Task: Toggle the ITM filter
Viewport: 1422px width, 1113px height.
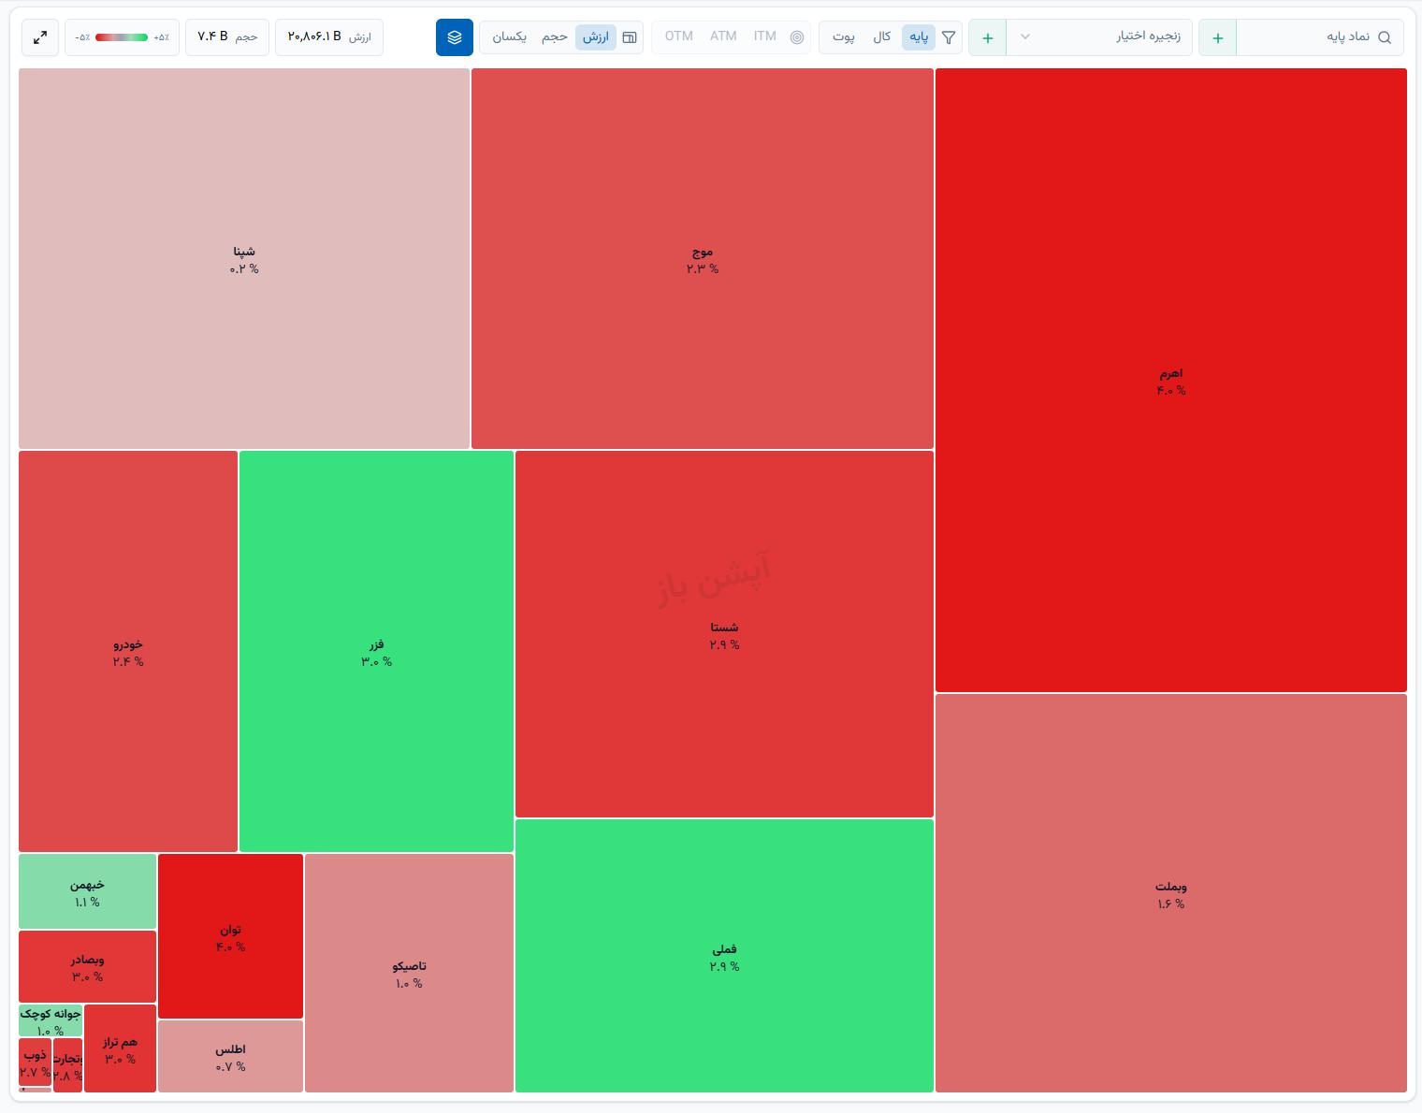Action: (x=765, y=36)
